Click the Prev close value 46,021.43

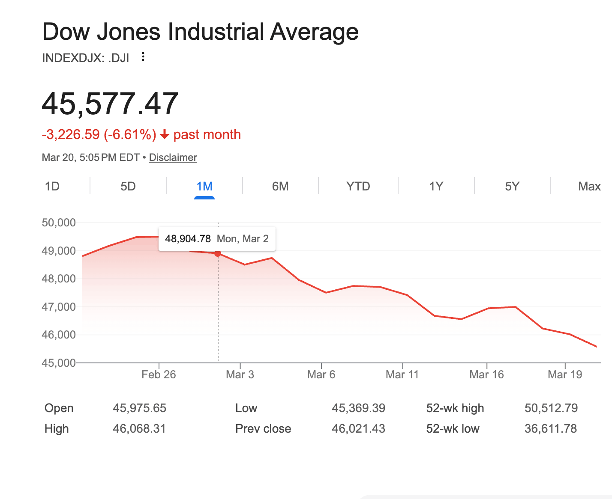pos(358,429)
